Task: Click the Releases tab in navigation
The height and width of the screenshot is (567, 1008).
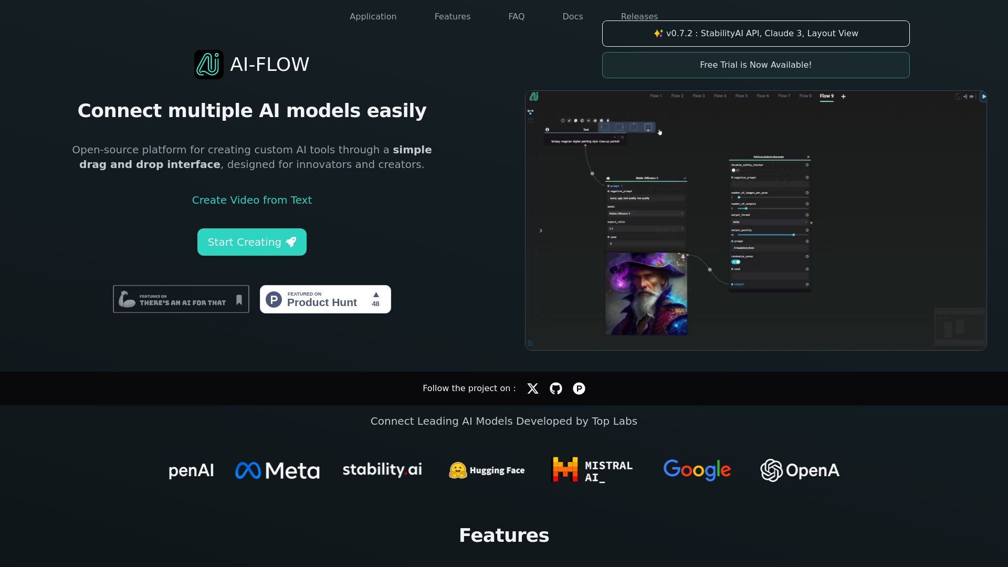Action: tap(639, 17)
